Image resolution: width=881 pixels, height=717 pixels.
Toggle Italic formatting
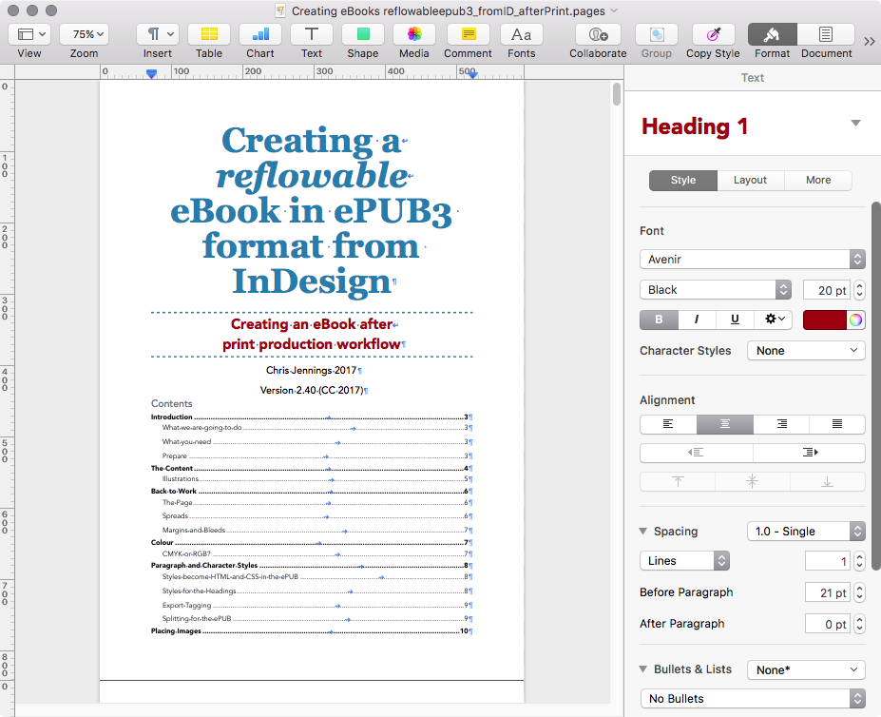click(697, 320)
